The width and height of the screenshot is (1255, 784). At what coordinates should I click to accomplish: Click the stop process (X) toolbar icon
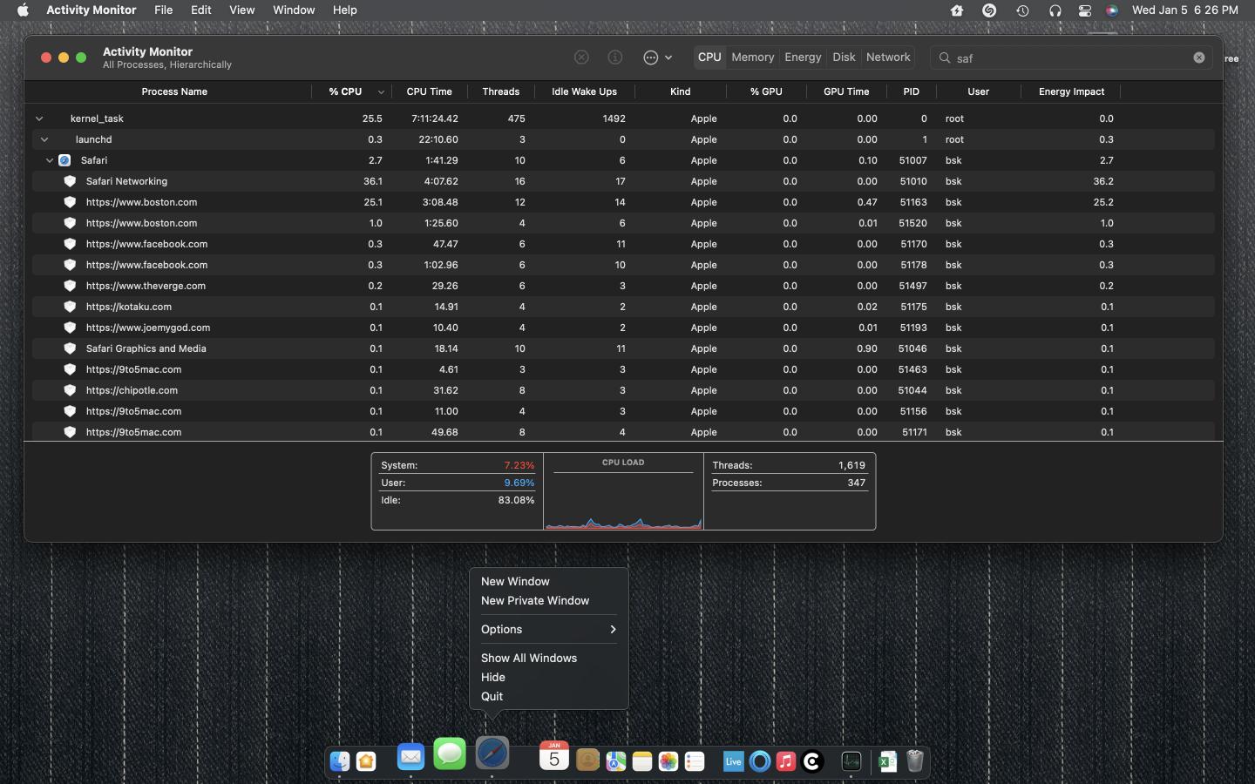(581, 57)
